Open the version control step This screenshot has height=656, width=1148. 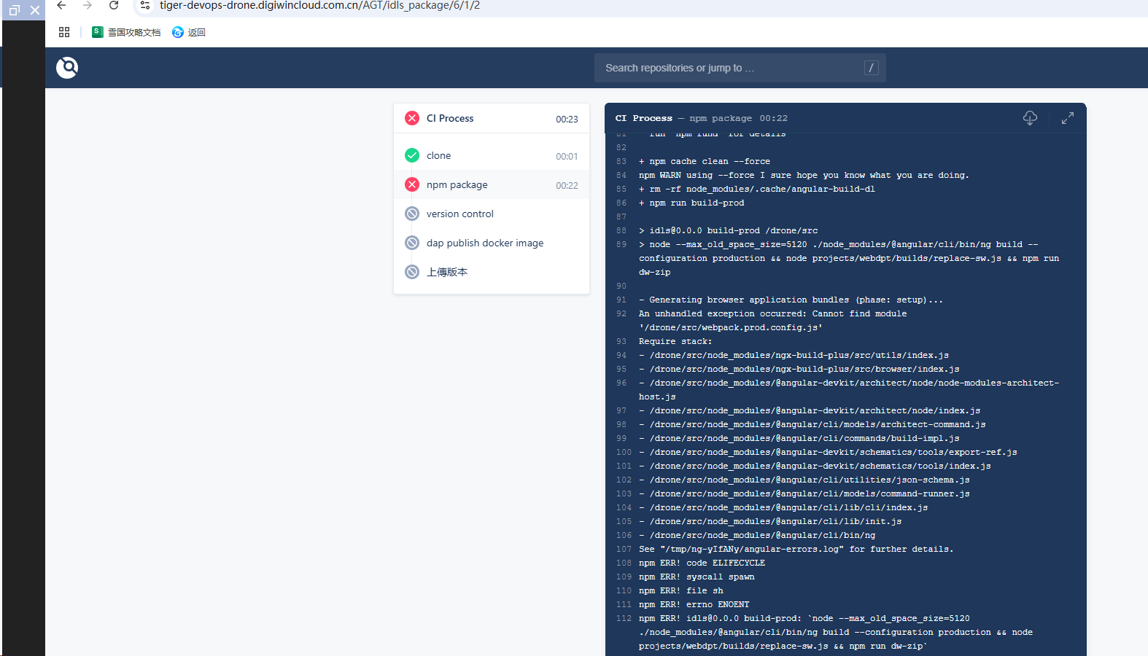(492, 214)
